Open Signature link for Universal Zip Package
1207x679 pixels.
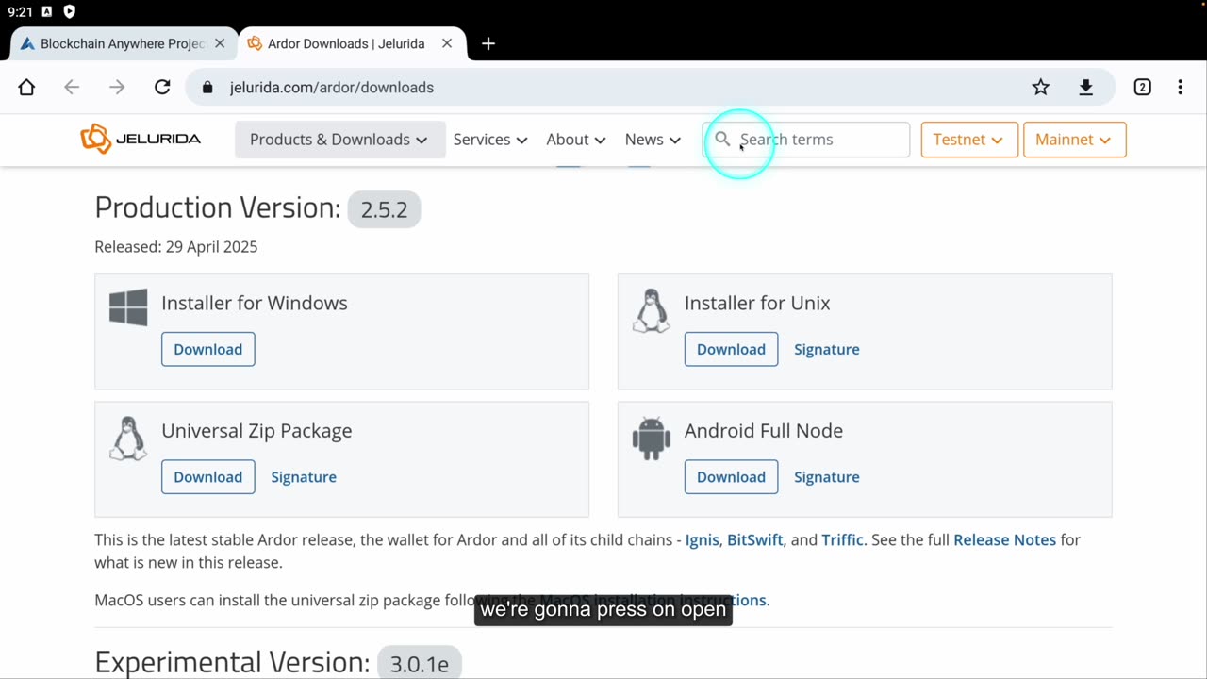tap(304, 476)
